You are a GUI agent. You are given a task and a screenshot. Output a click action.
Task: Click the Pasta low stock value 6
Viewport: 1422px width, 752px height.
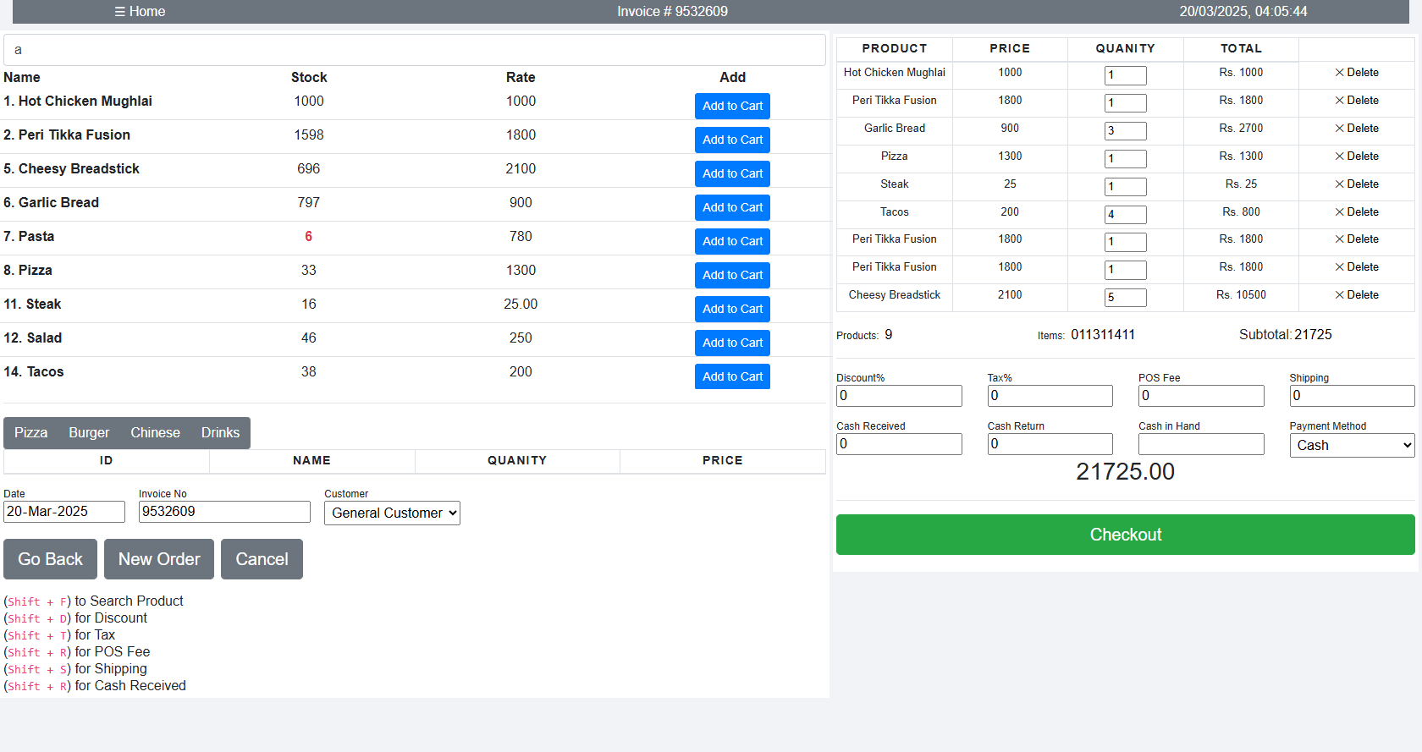point(309,236)
